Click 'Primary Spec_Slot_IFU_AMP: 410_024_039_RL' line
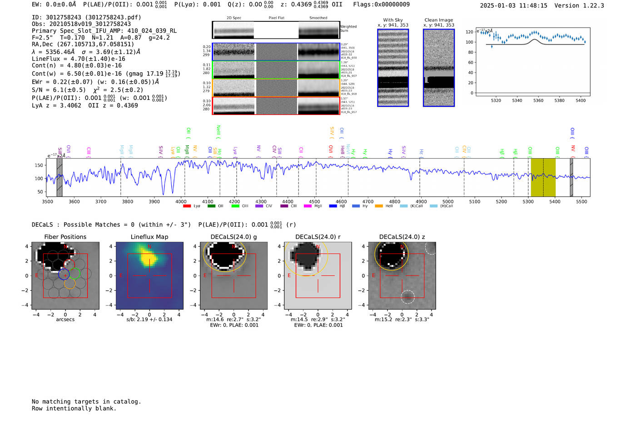The image size is (636, 433). click(104, 31)
